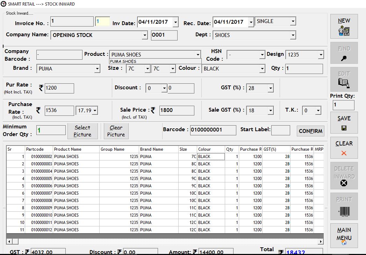Expand the first Size 7C dropdown
366x255 pixels.
pos(147,69)
